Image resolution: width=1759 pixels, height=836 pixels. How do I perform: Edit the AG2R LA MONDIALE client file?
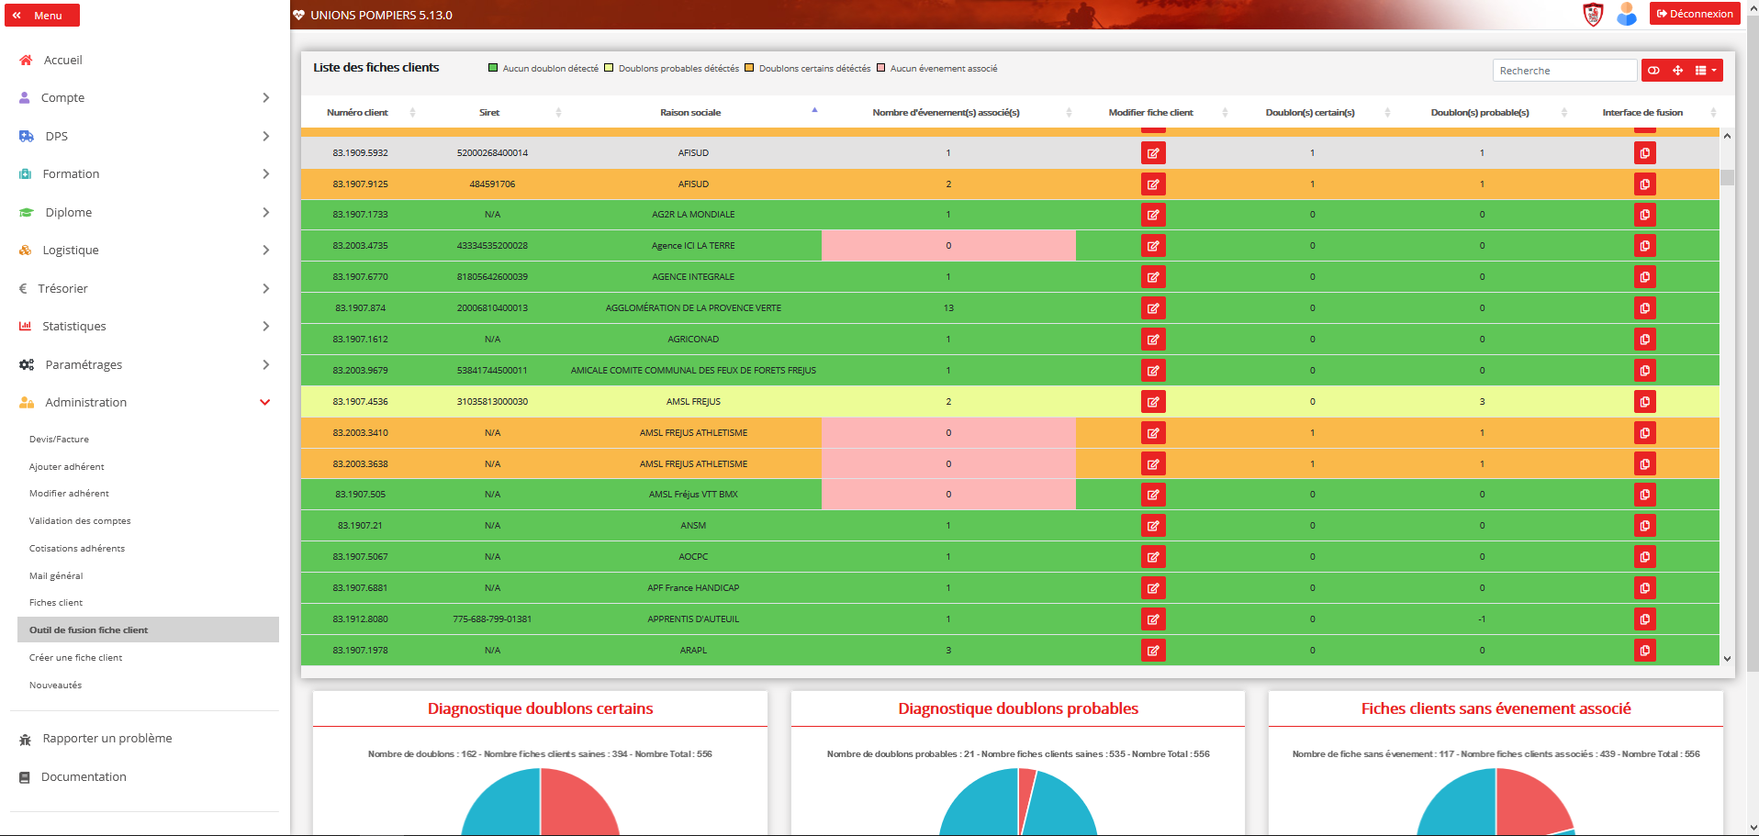coord(1153,215)
